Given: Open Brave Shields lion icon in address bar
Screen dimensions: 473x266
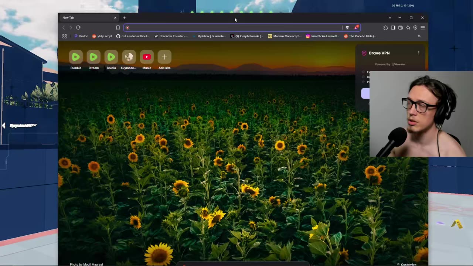Looking at the screenshot, I should (347, 27).
